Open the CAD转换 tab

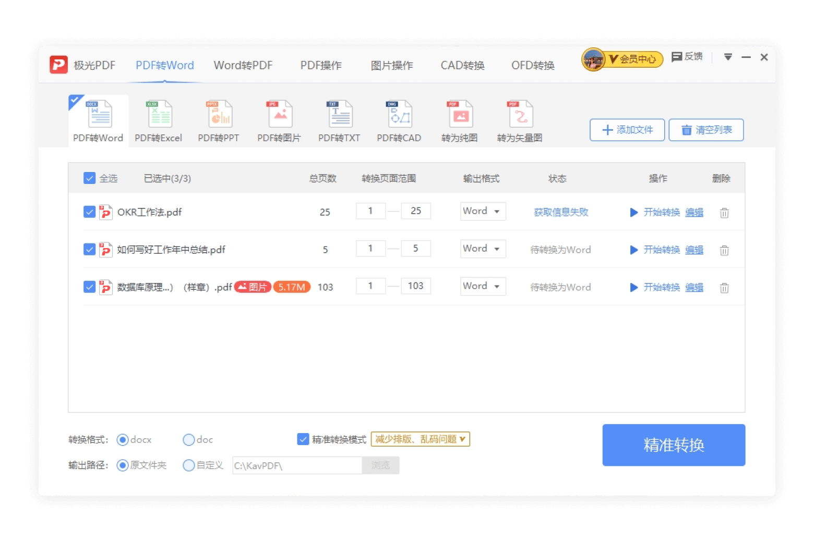click(x=462, y=65)
